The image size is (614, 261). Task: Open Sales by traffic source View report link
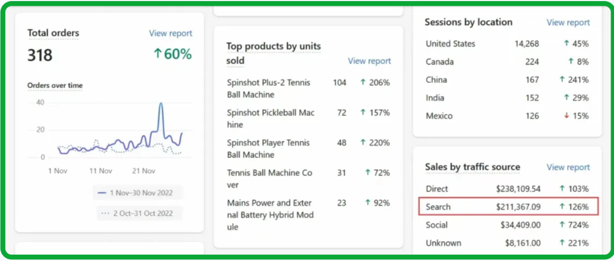(568, 167)
